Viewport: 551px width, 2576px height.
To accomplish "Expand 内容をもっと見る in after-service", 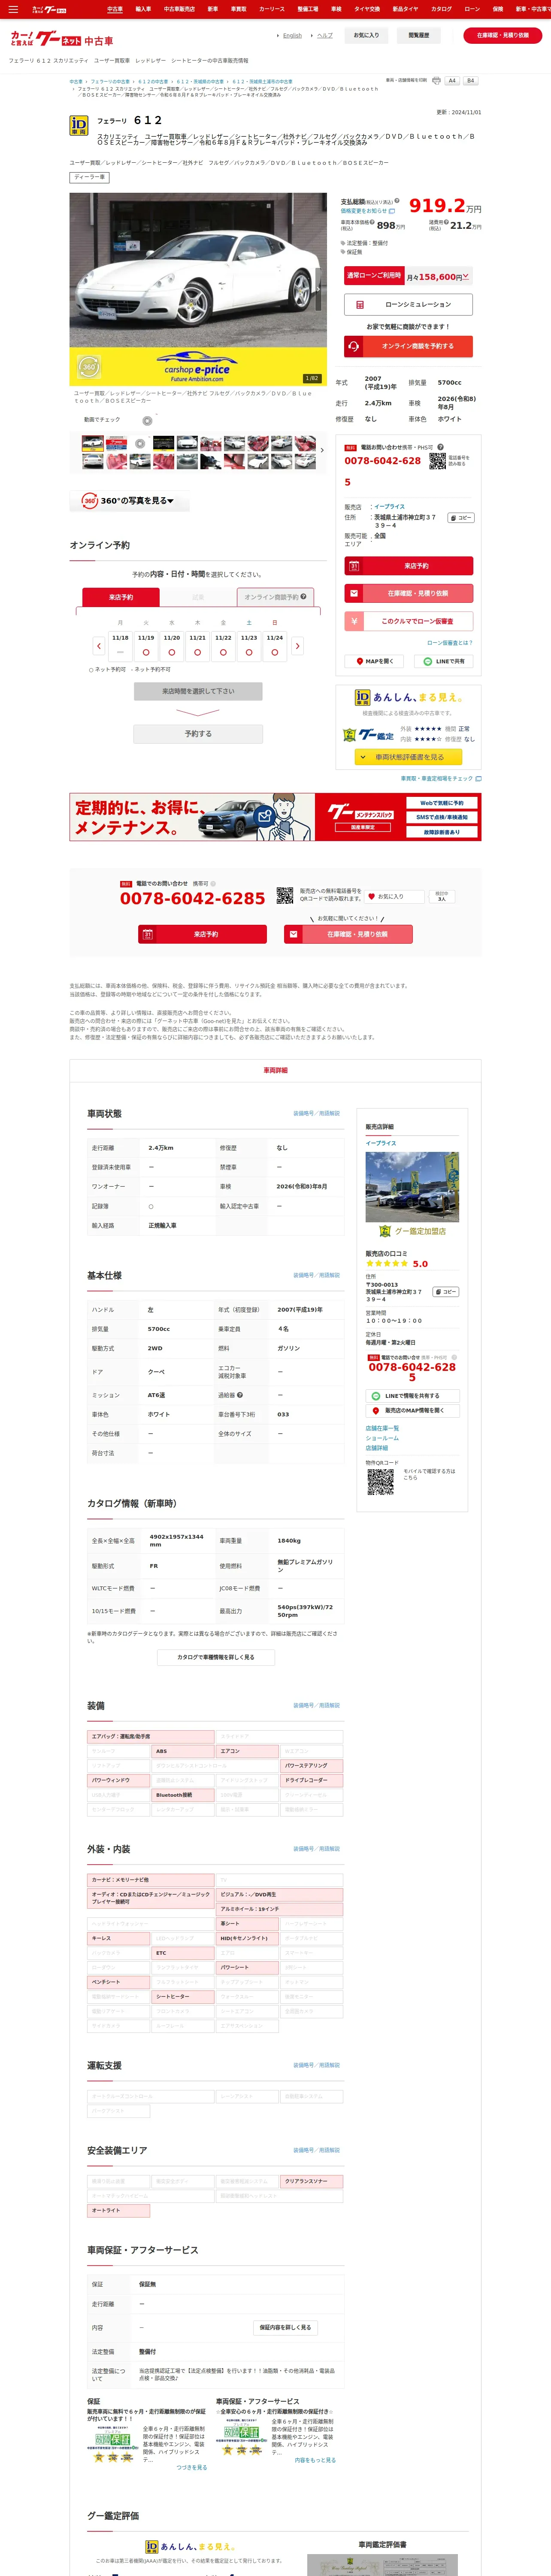I will (315, 2460).
